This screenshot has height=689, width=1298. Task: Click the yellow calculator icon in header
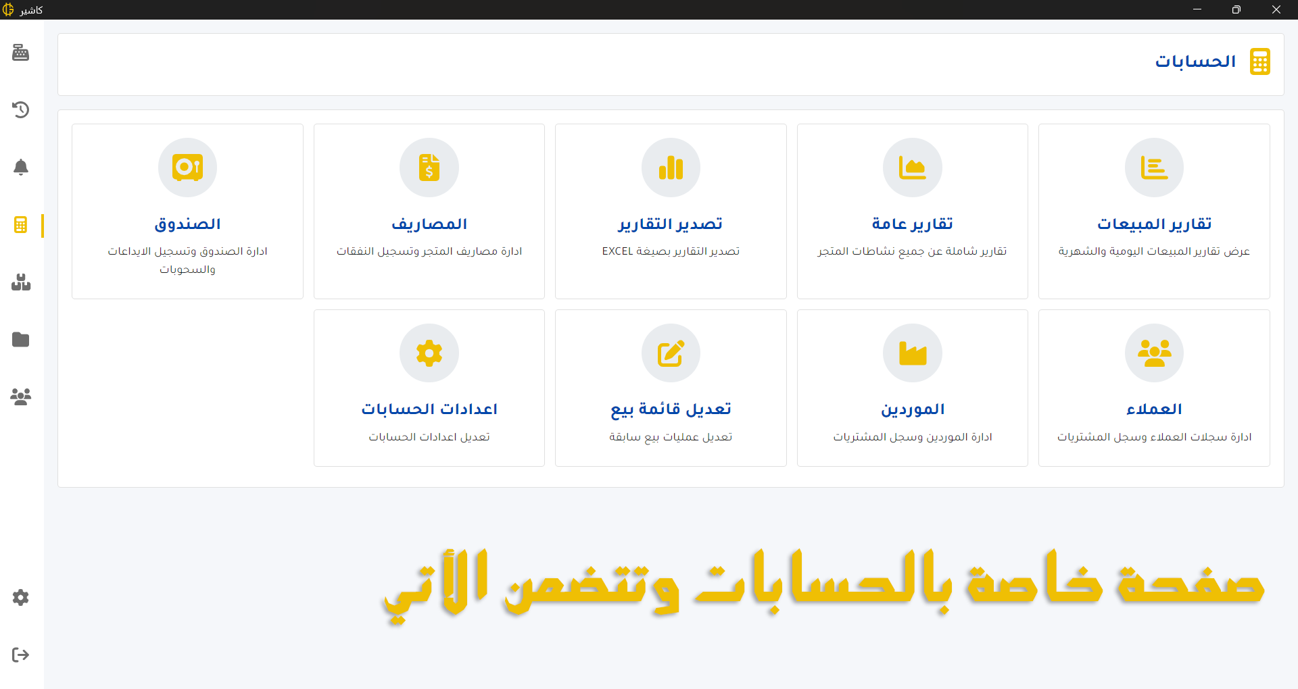(x=1259, y=61)
